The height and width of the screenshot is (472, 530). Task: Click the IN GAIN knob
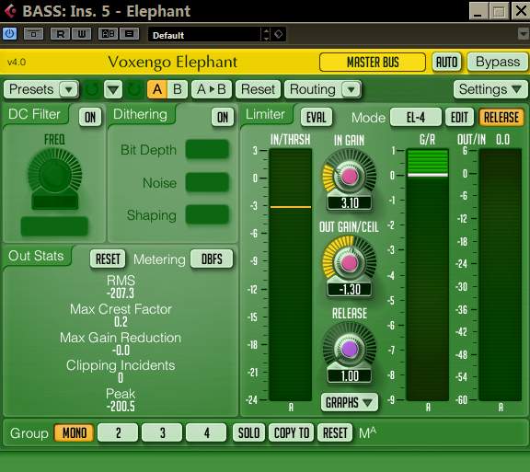[x=350, y=176]
